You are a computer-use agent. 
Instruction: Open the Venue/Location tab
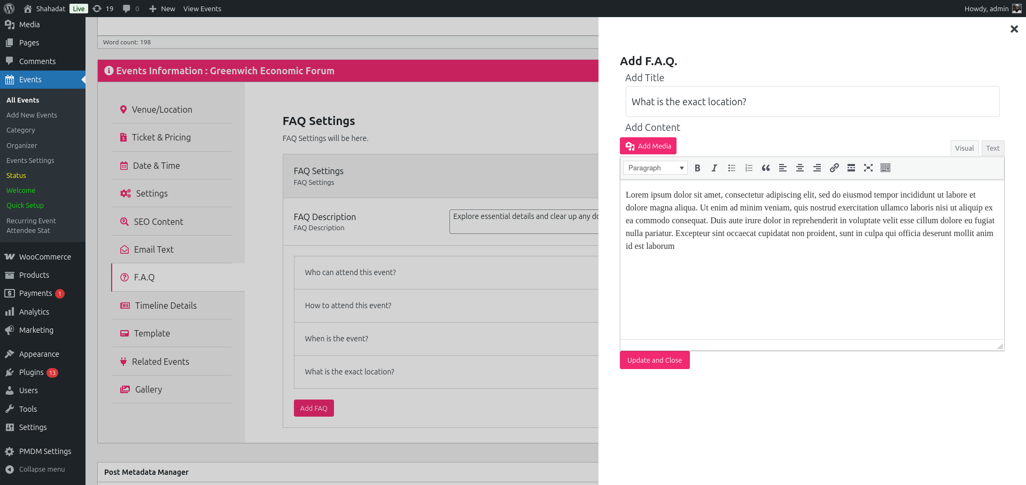pyautogui.click(x=172, y=109)
